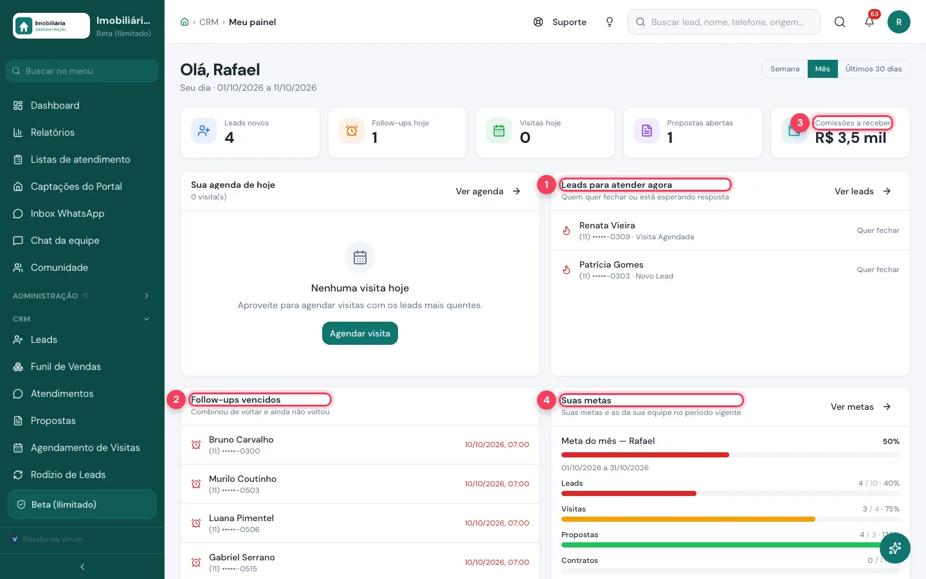Open the notifications bell

click(x=869, y=22)
